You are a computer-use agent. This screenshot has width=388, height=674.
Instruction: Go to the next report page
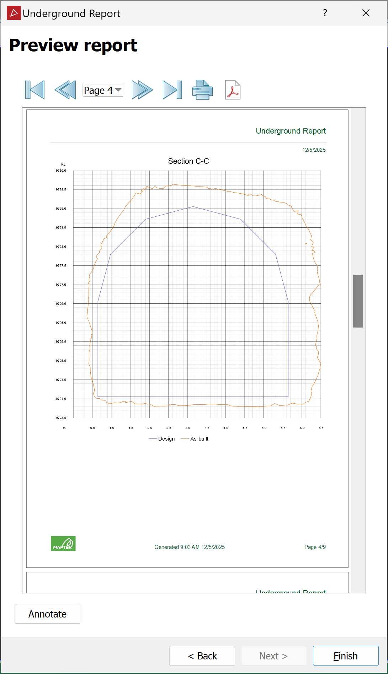142,90
